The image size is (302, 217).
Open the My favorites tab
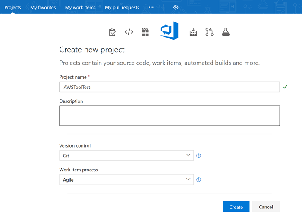pos(43,7)
